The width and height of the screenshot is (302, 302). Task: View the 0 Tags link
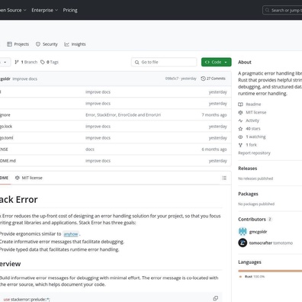coord(50,62)
